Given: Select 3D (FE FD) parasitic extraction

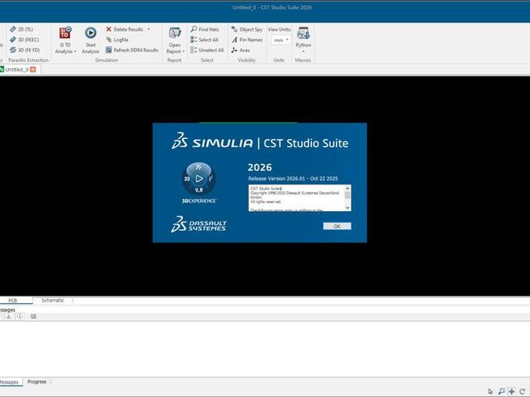Looking at the screenshot, I should click(x=25, y=50).
